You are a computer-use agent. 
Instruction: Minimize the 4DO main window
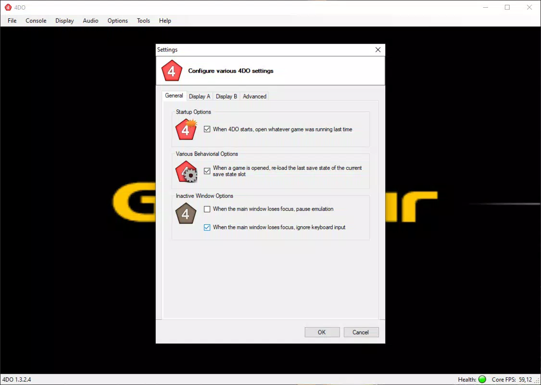click(x=485, y=7)
